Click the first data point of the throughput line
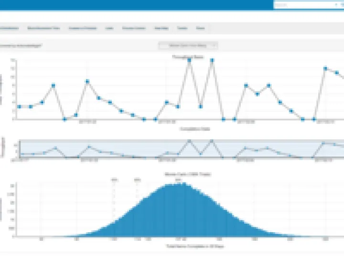Viewport: 344px width, 258px height. pos(19,107)
